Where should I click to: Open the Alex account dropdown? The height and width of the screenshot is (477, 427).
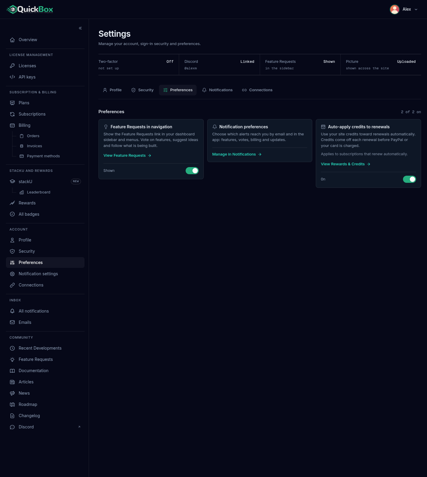(404, 9)
